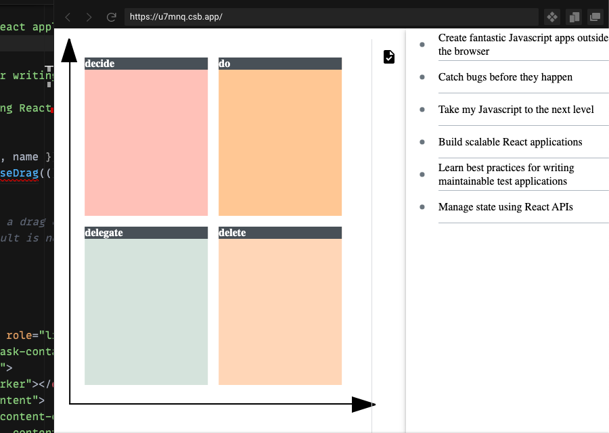Click the 'delete' quadrant header
This screenshot has width=609, height=433.
pos(280,233)
